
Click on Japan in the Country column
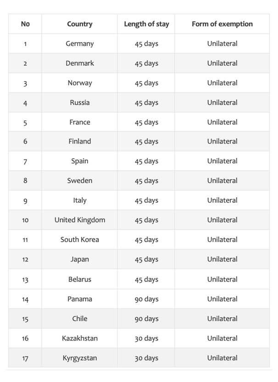click(x=79, y=259)
